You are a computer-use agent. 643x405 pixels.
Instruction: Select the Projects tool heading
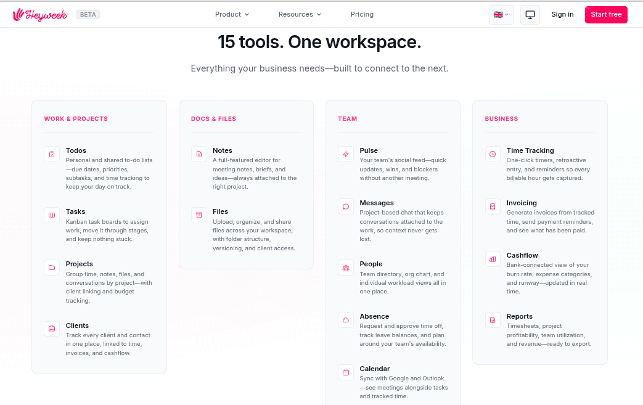79,264
